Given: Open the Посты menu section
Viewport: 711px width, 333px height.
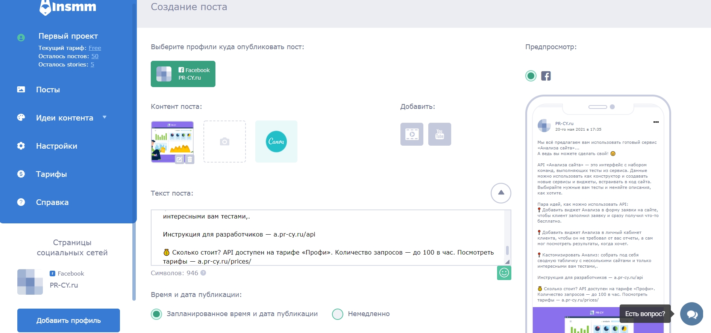Looking at the screenshot, I should [x=48, y=90].
